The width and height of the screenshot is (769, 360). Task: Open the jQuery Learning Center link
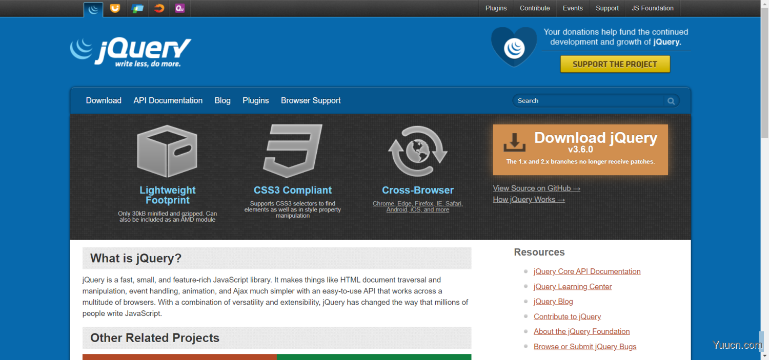[572, 286]
